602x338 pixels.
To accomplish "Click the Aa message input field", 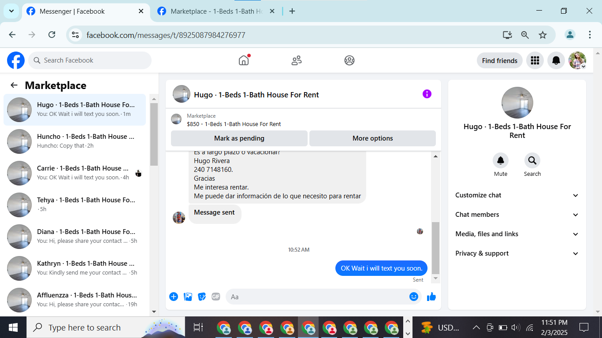I will coord(323,297).
